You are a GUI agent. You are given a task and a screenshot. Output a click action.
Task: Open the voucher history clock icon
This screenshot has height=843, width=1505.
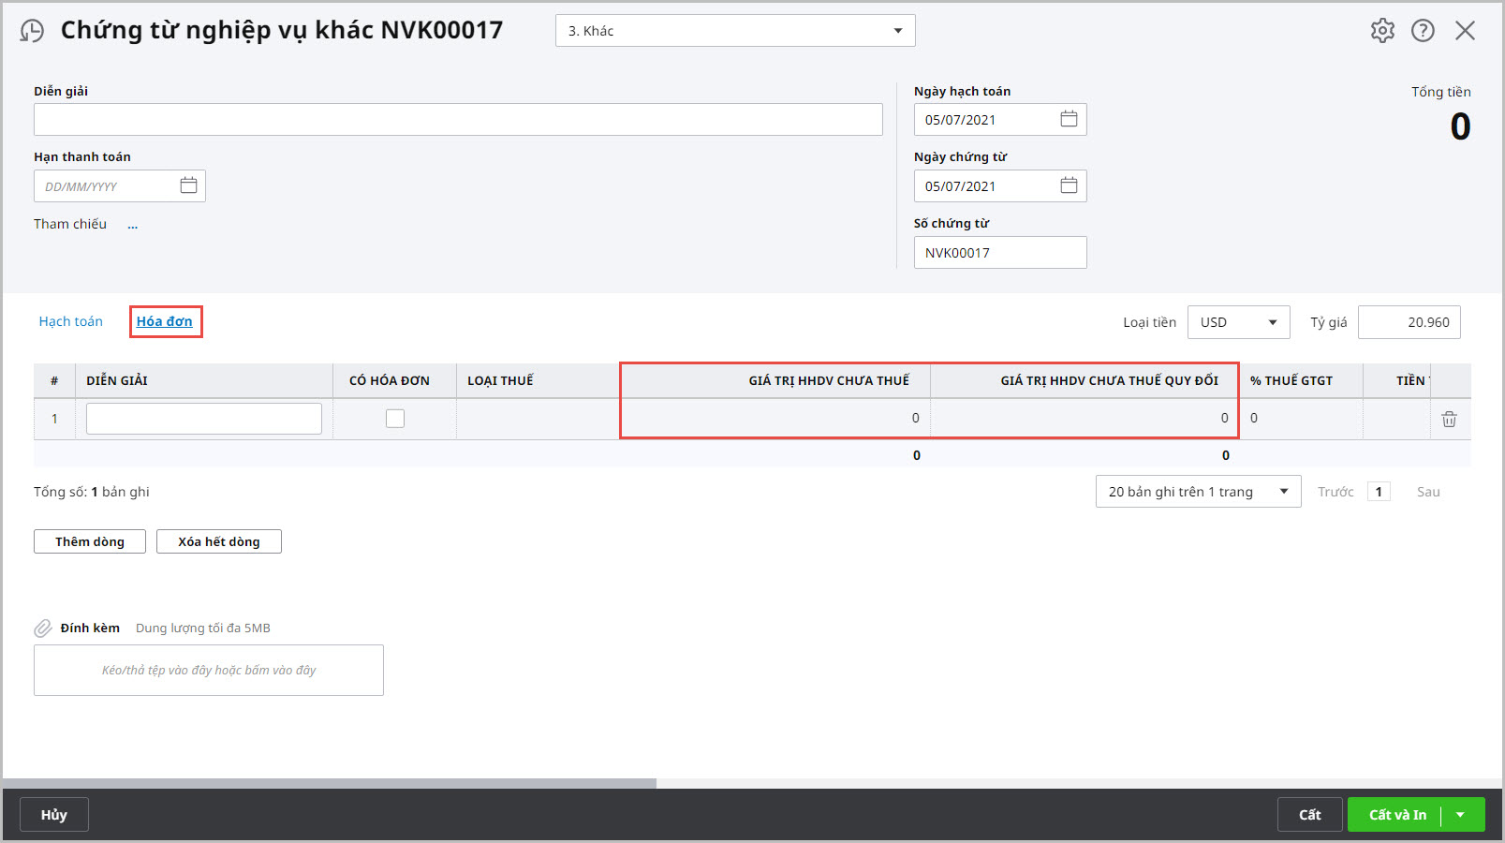click(x=32, y=31)
